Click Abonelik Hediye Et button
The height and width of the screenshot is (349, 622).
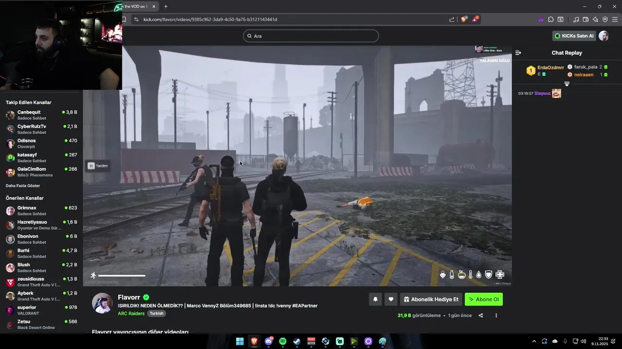coord(431,300)
